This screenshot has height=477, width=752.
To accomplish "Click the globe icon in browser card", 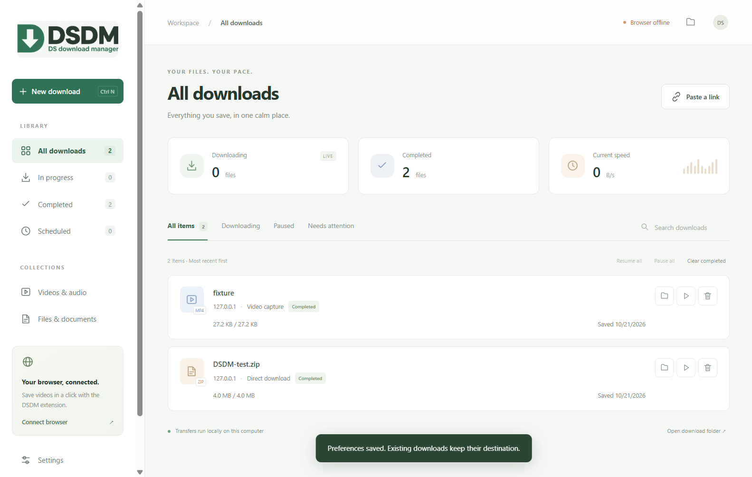I will [x=28, y=362].
